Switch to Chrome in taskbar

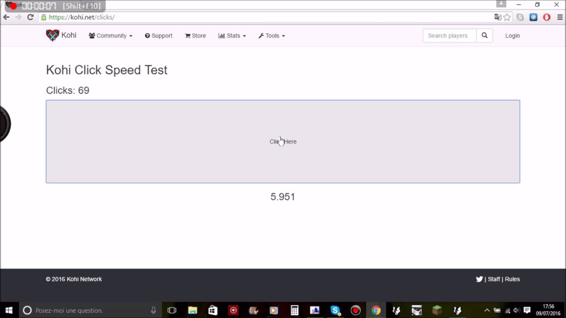[x=376, y=310]
